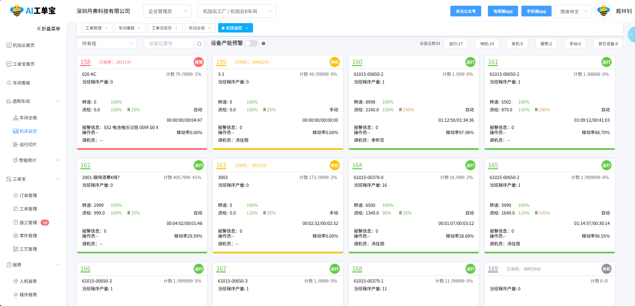Open 人机报表 under 报表
The height and width of the screenshot is (306, 635).
click(x=28, y=281)
